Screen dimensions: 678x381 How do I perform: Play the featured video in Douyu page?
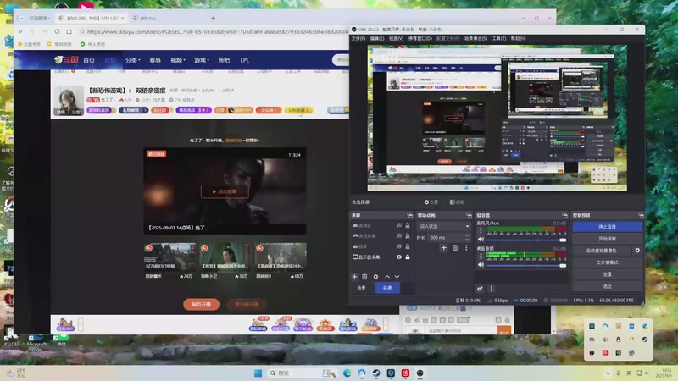225,191
